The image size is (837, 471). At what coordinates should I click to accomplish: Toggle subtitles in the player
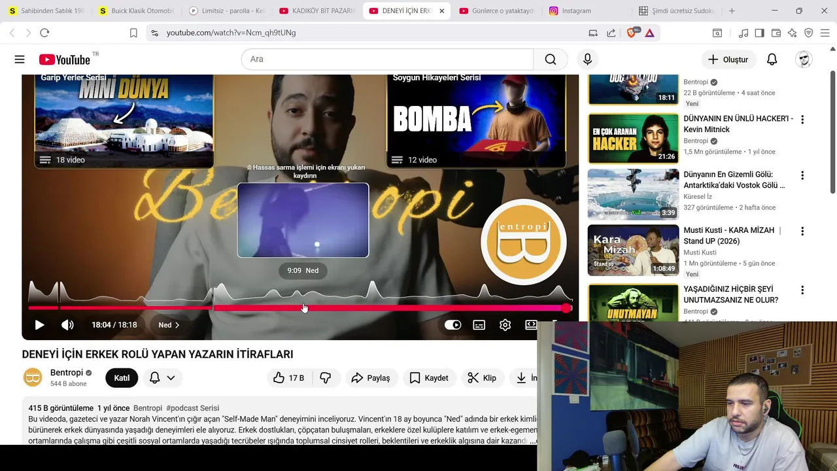click(x=479, y=325)
